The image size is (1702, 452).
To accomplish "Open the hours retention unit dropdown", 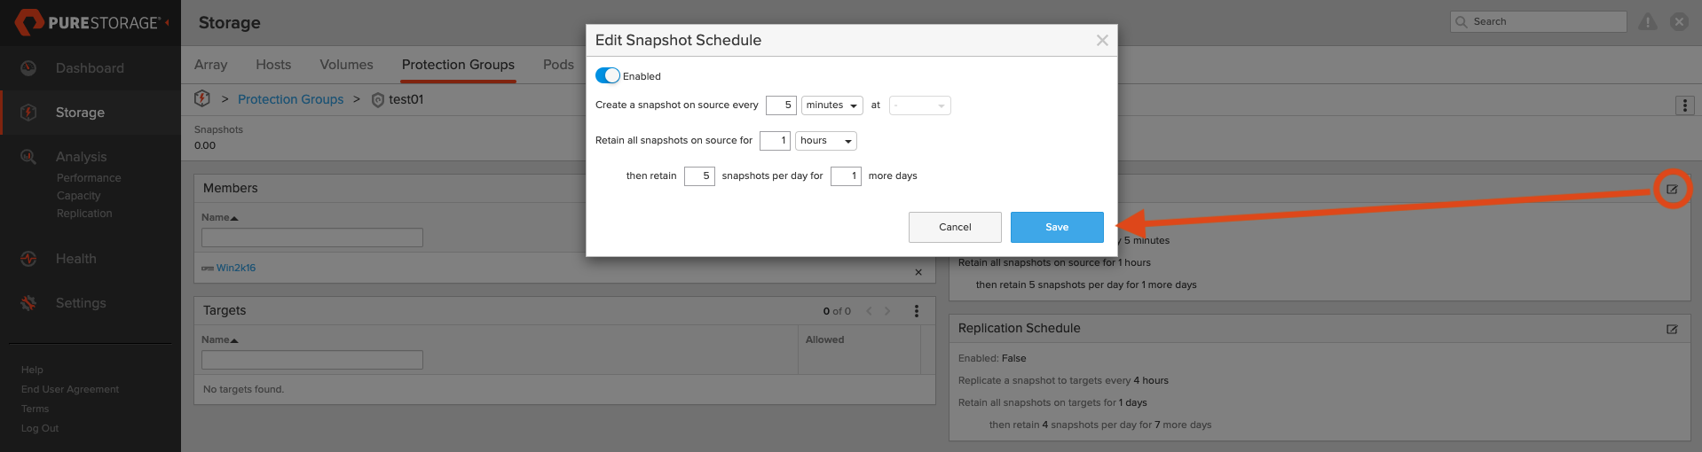I will tap(825, 141).
